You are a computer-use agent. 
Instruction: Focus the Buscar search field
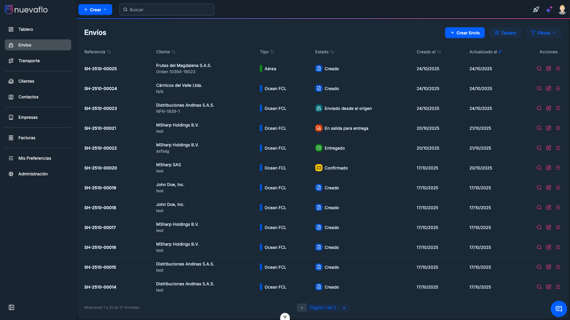click(x=167, y=9)
